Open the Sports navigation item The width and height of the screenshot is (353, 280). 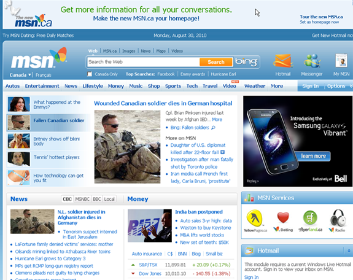[173, 86]
